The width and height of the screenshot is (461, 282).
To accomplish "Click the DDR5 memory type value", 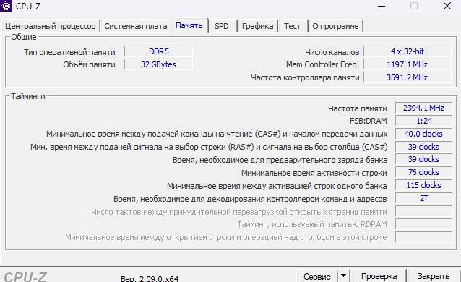I will [158, 51].
